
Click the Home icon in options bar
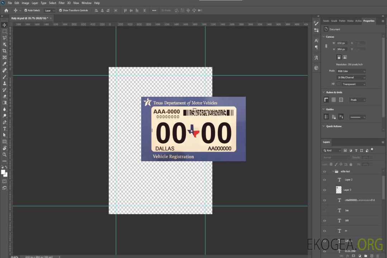point(6,10)
